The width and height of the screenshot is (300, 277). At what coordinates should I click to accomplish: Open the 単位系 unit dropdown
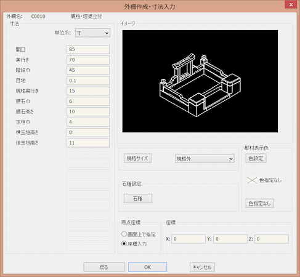click(x=92, y=33)
